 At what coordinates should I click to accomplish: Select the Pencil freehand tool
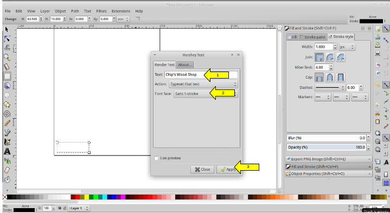pos(7,123)
